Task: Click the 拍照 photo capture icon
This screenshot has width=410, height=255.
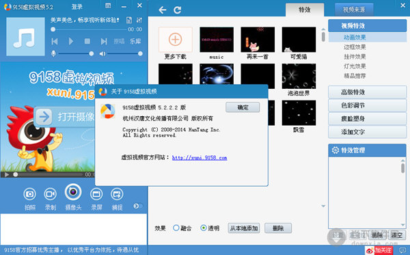Action: pyautogui.click(x=29, y=194)
